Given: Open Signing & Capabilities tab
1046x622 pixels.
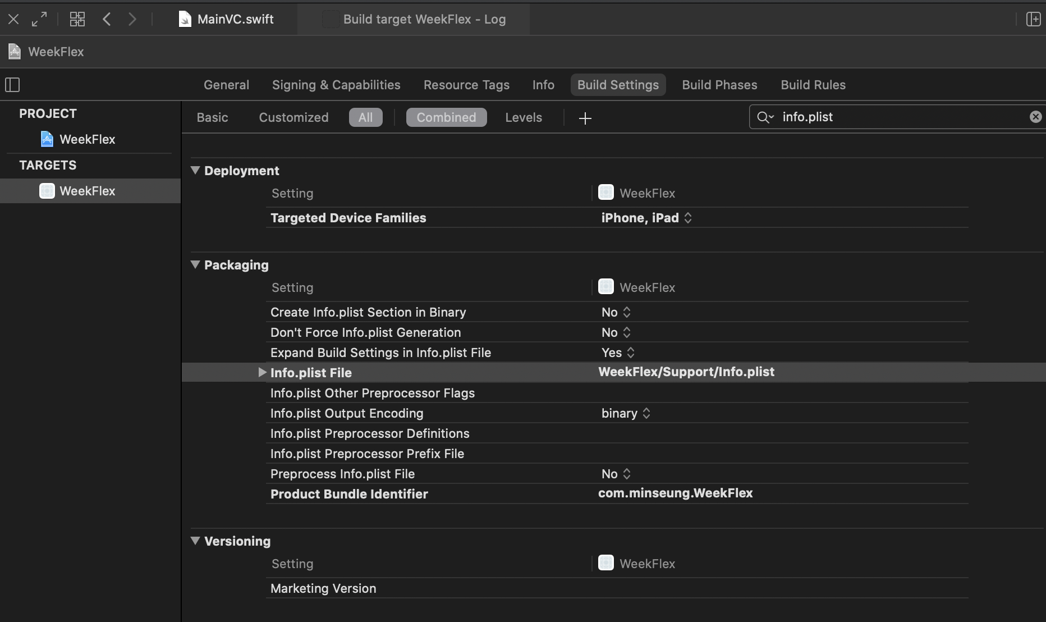Looking at the screenshot, I should click(x=336, y=85).
